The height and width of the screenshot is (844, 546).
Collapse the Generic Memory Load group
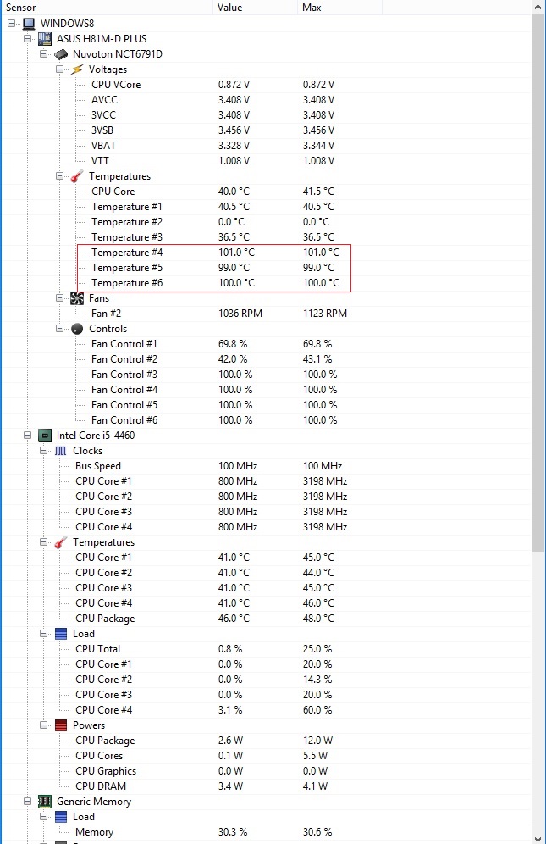(x=43, y=817)
